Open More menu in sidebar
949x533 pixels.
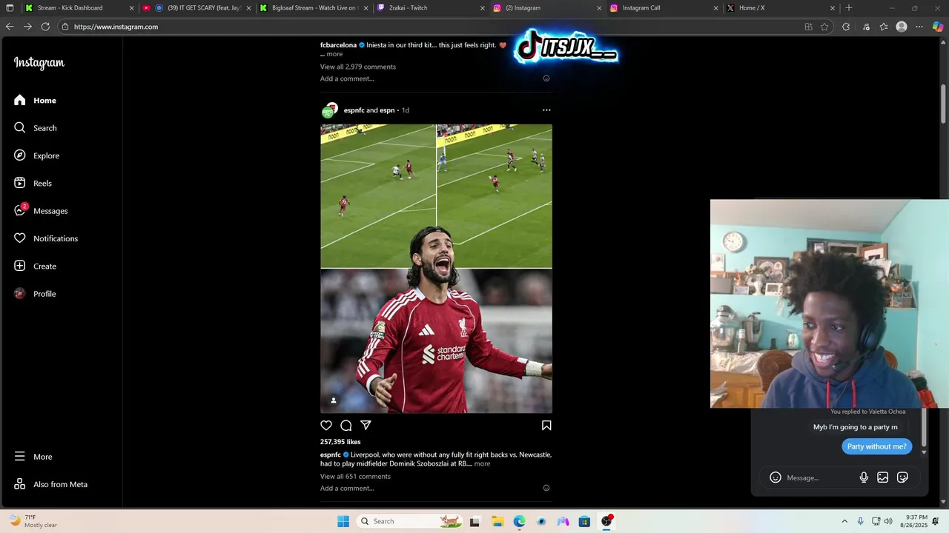(33, 457)
